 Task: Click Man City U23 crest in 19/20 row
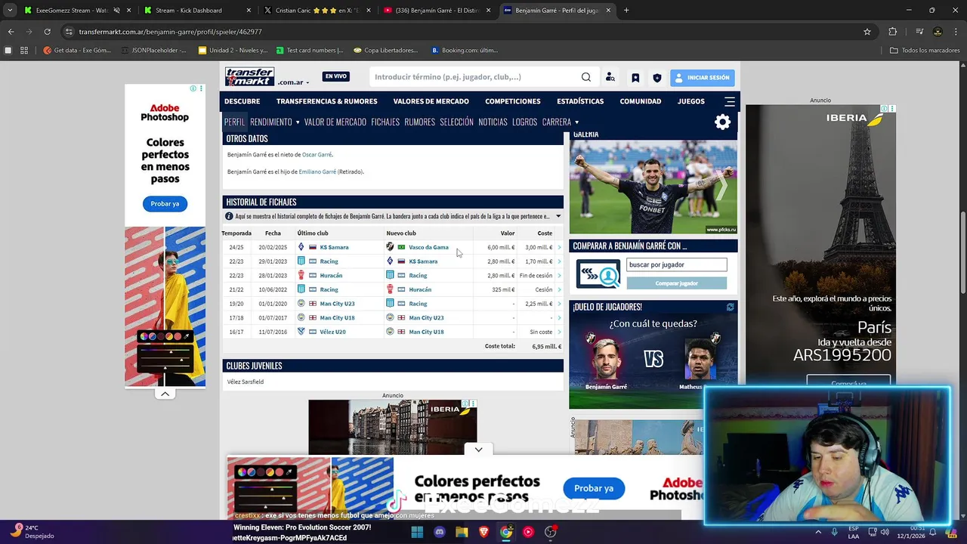(301, 304)
